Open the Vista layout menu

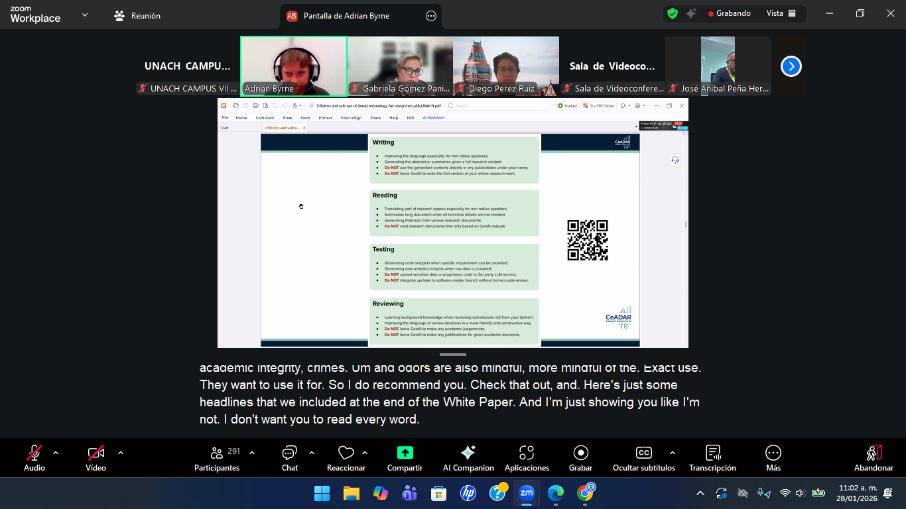click(x=781, y=13)
